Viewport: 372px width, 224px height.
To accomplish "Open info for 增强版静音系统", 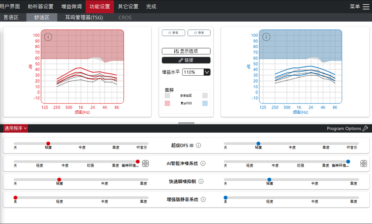I will click(203, 199).
